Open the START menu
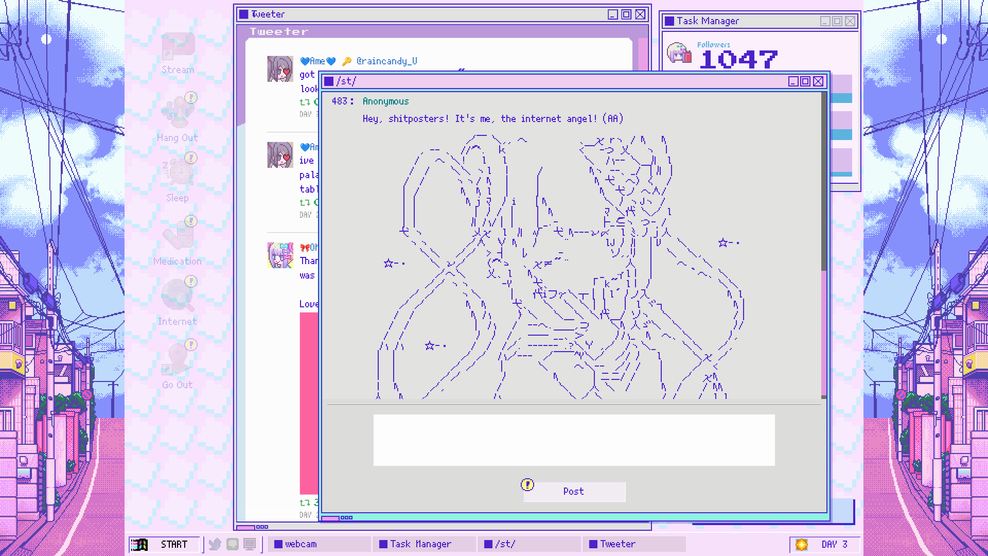 tap(164, 544)
